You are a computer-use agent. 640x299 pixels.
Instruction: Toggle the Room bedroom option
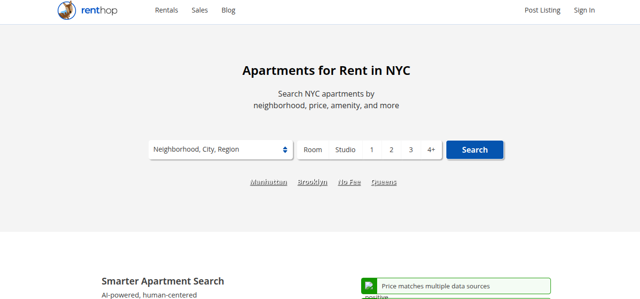(x=313, y=150)
